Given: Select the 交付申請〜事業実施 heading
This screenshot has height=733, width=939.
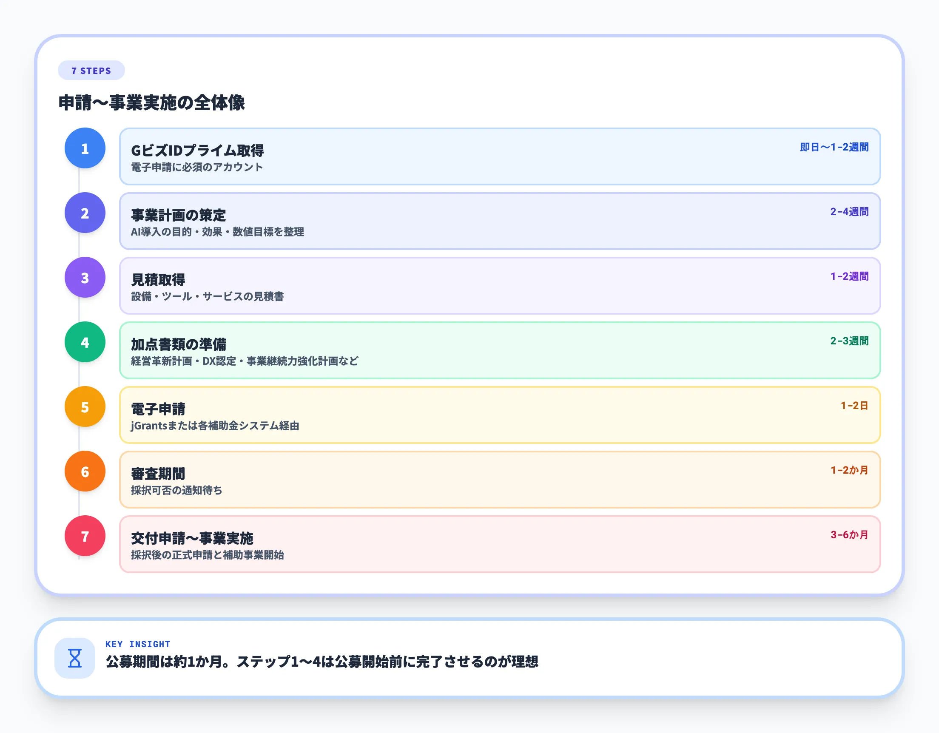Looking at the screenshot, I should point(192,539).
